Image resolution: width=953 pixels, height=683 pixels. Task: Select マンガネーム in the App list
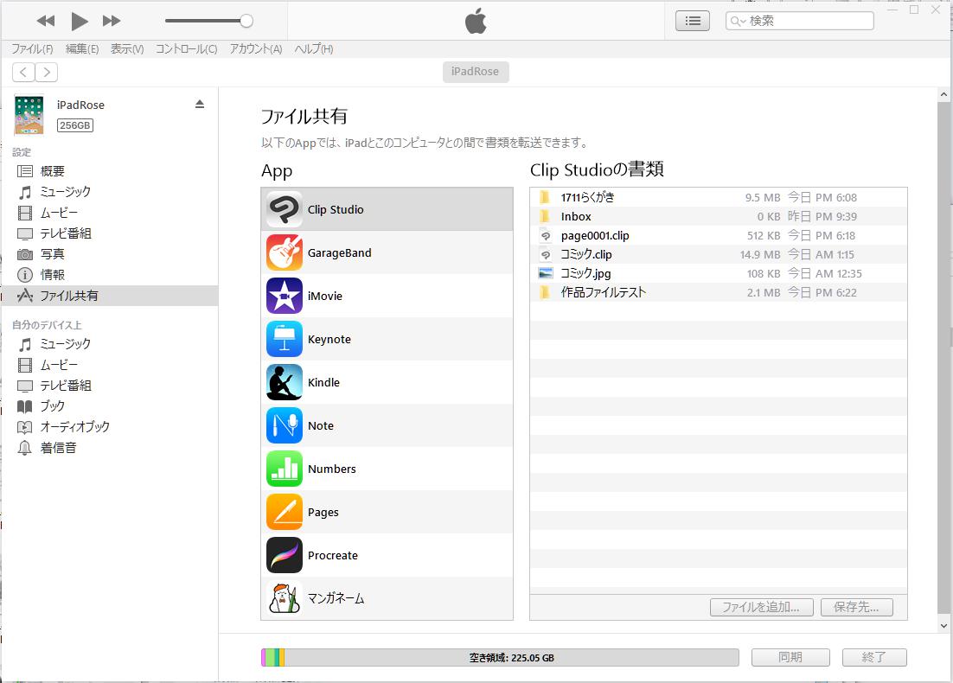(x=387, y=598)
